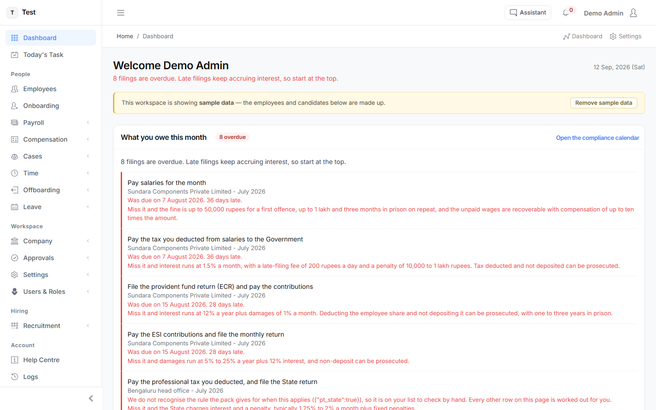Open the Onboarding menu item
656x410 pixels.
coord(51,106)
